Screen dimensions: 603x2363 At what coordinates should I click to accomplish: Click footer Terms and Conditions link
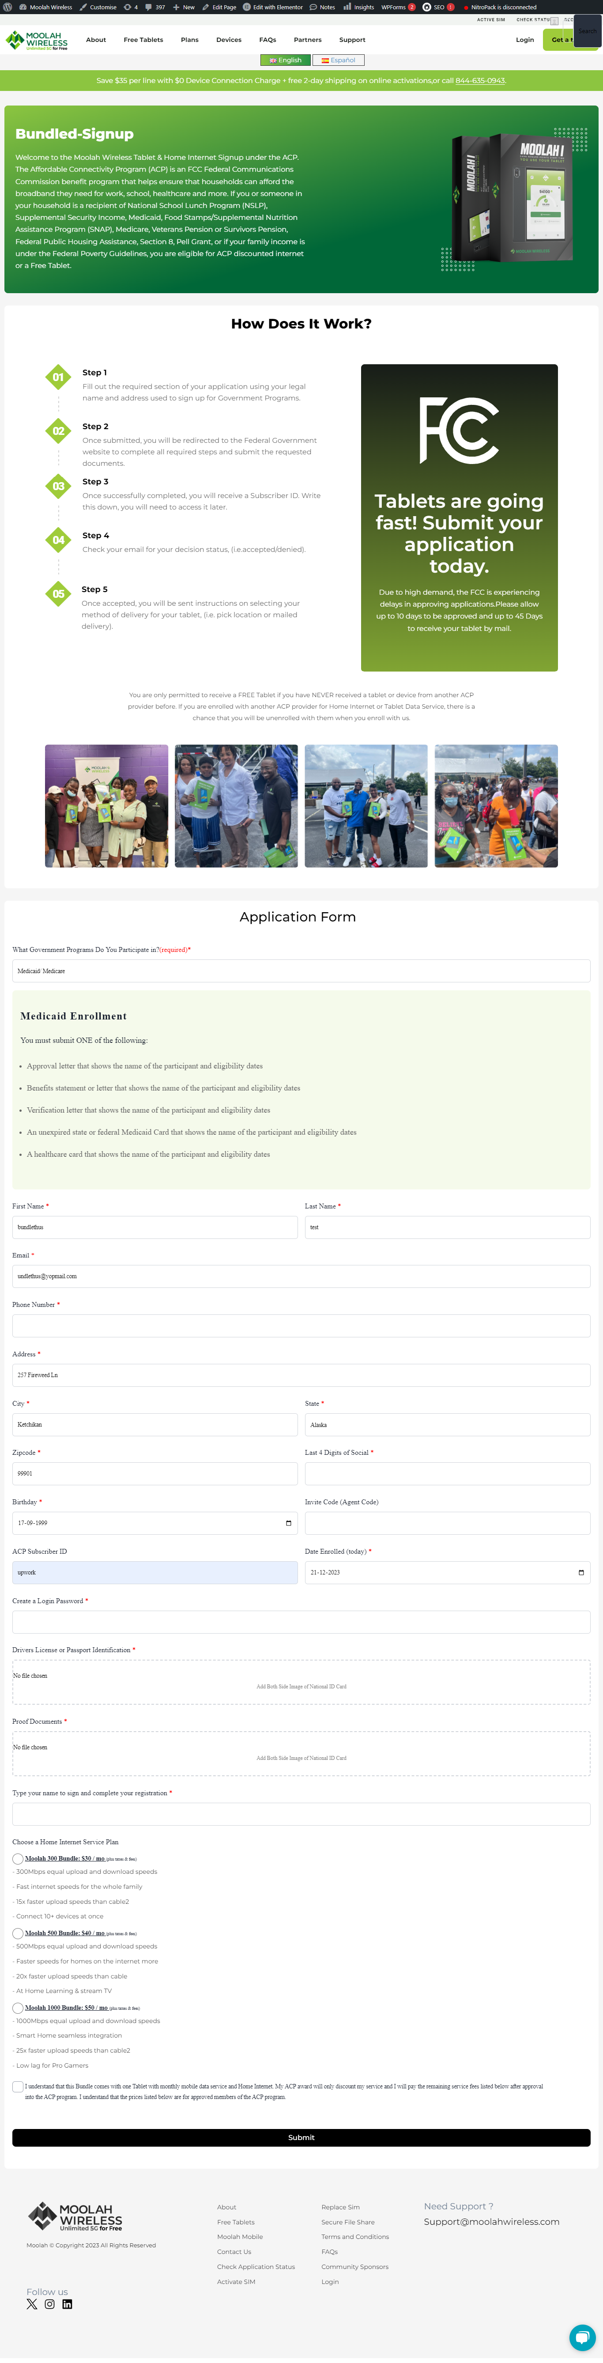(x=355, y=2236)
